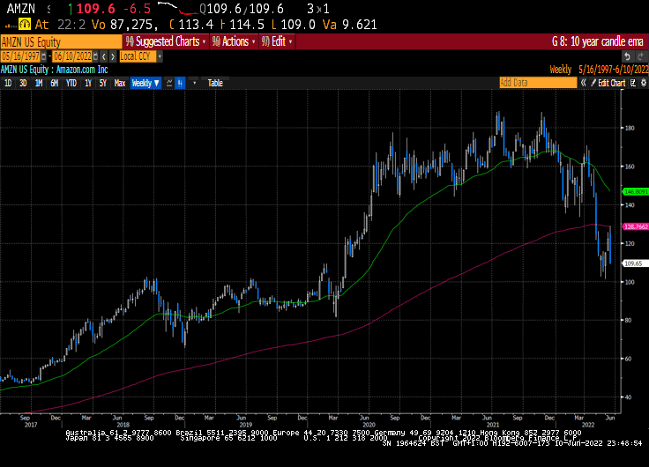Switch to line chart type icon
Image resolution: width=649 pixels, height=467 pixels.
pos(169,83)
